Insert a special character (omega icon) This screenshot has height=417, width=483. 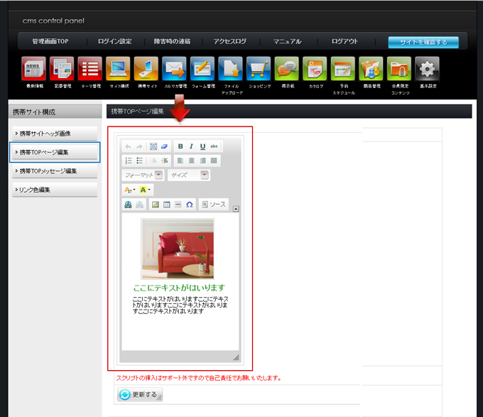pos(189,205)
